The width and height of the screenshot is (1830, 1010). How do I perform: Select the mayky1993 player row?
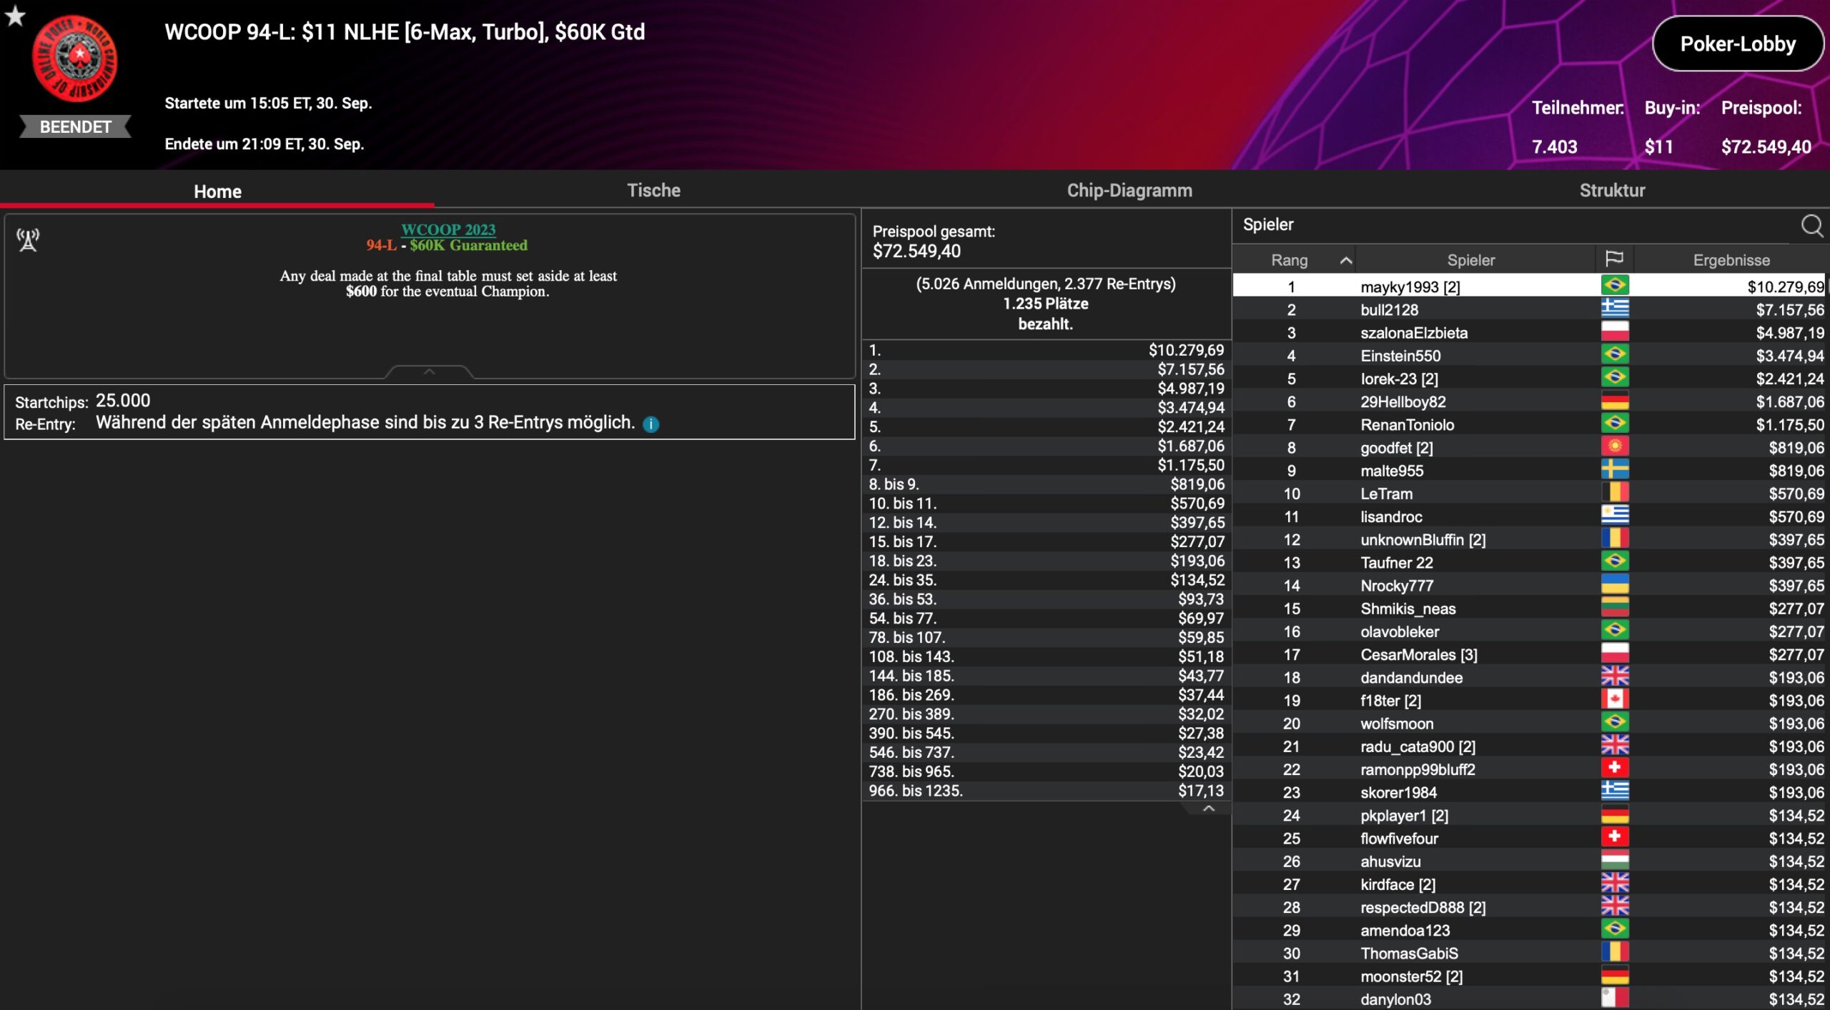1529,286
